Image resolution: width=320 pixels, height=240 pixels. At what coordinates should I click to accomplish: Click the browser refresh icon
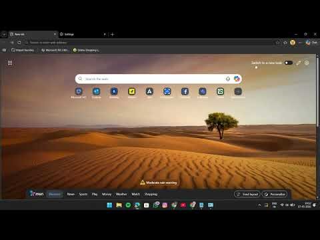tap(19, 43)
